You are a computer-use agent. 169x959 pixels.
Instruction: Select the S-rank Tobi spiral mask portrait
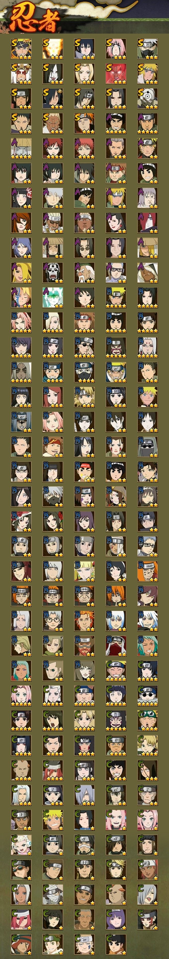[x=148, y=99]
